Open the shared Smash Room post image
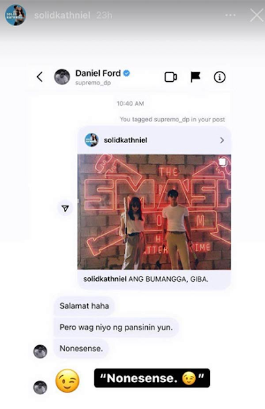The width and height of the screenshot is (265, 409). tap(154, 212)
